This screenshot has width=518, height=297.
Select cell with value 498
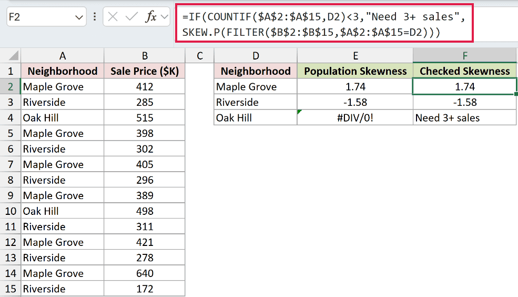click(x=145, y=211)
